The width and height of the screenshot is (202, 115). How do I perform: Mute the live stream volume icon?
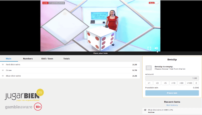click(x=156, y=48)
